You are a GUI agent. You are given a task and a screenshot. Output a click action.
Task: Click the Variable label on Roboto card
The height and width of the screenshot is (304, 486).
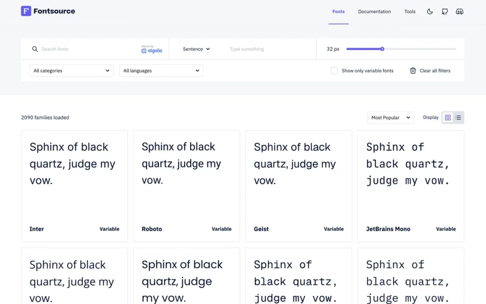(x=221, y=229)
